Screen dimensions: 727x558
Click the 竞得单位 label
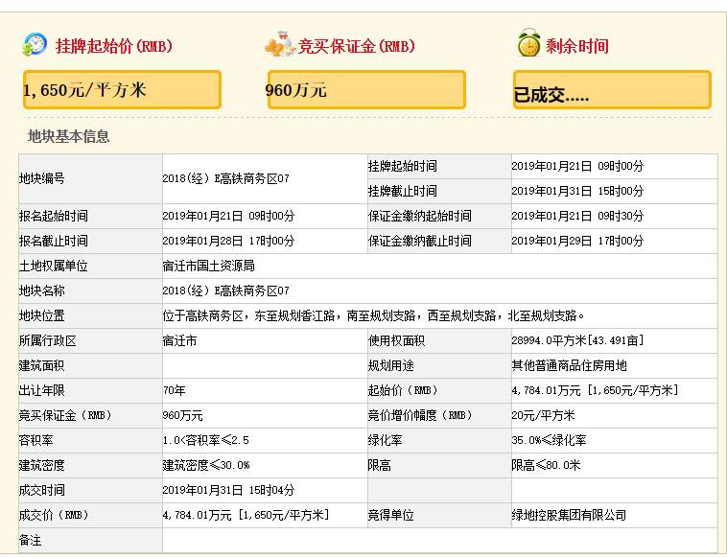pos(391,516)
